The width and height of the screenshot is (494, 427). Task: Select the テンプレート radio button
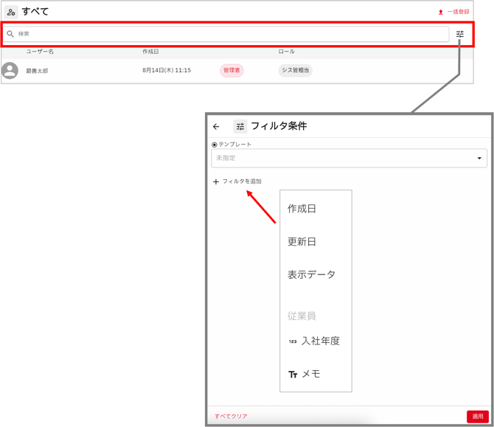coord(215,145)
